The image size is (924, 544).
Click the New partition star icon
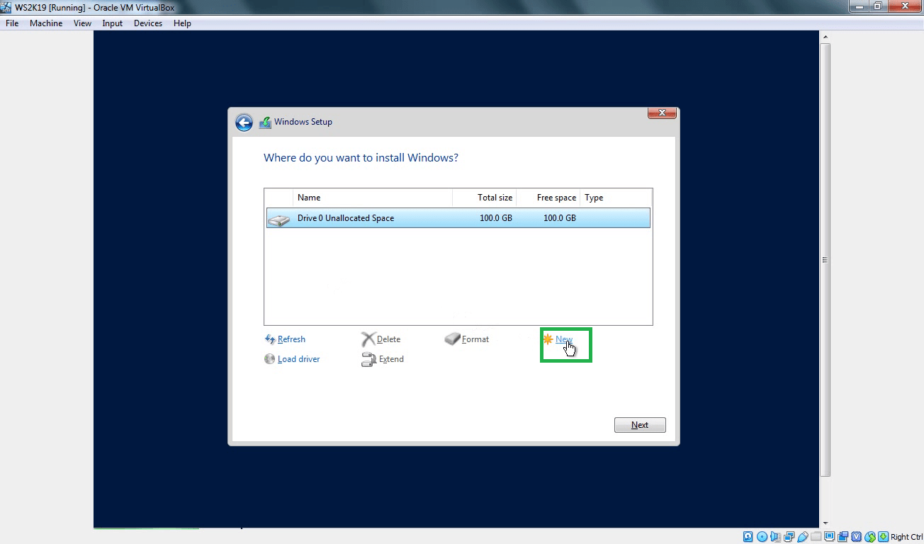coord(548,339)
